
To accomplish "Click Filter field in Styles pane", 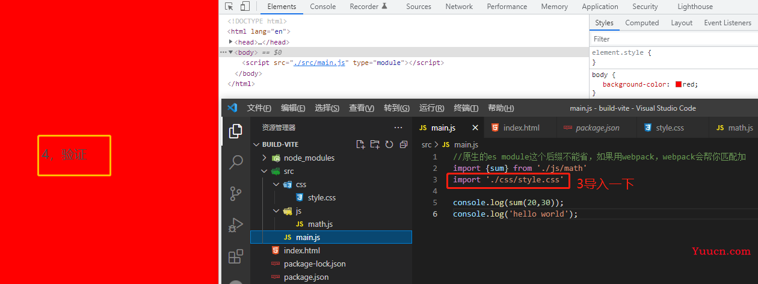I will click(x=674, y=39).
